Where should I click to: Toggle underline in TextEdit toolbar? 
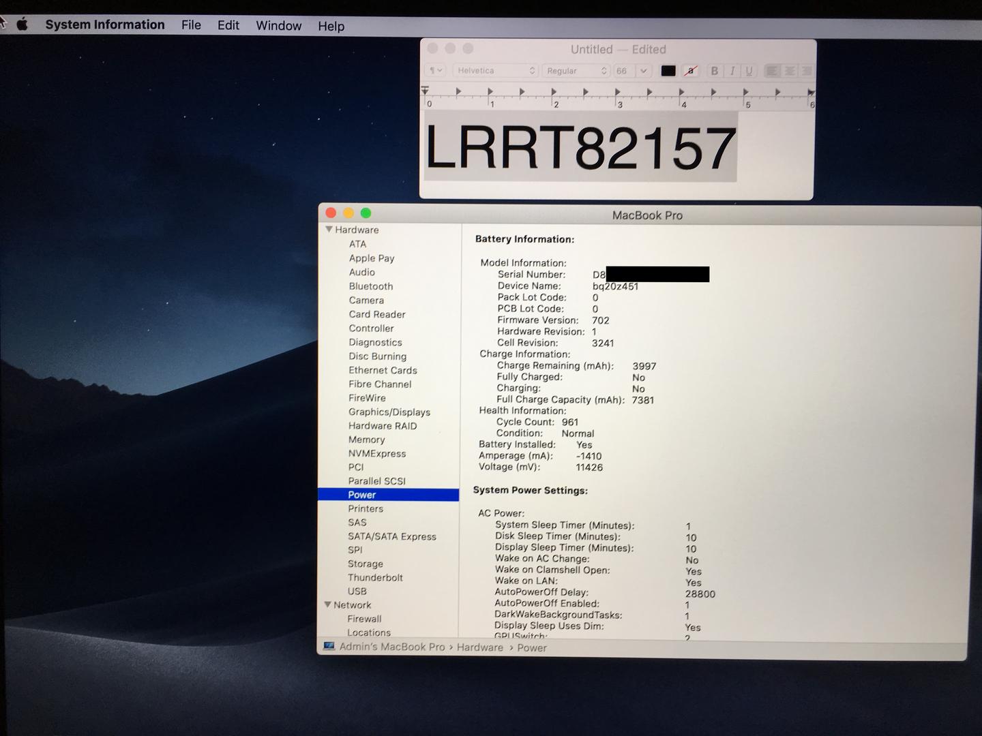pyautogui.click(x=749, y=71)
